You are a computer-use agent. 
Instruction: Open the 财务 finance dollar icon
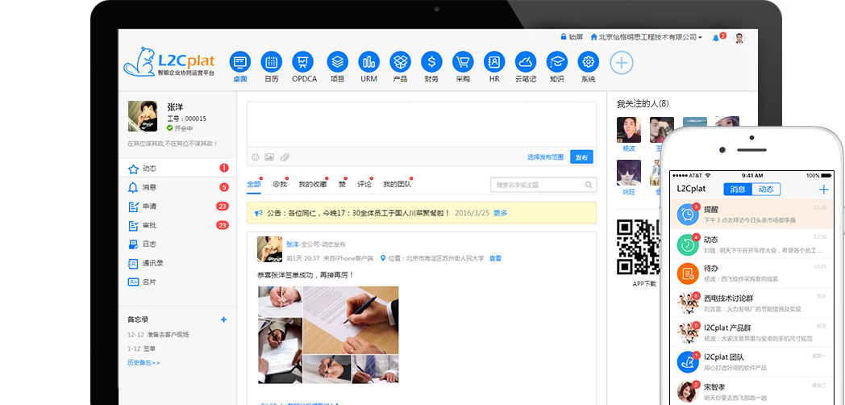(431, 62)
